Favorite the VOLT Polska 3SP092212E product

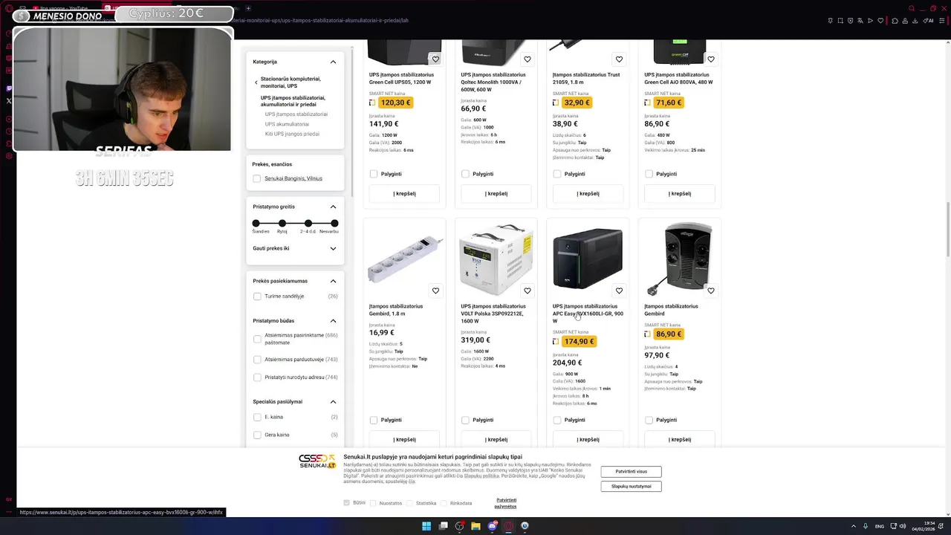528,291
